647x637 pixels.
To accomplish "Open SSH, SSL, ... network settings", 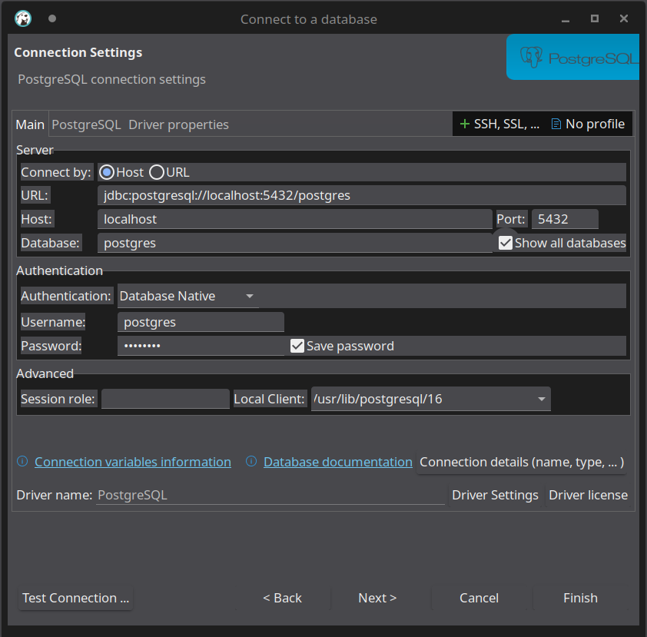I will 499,124.
